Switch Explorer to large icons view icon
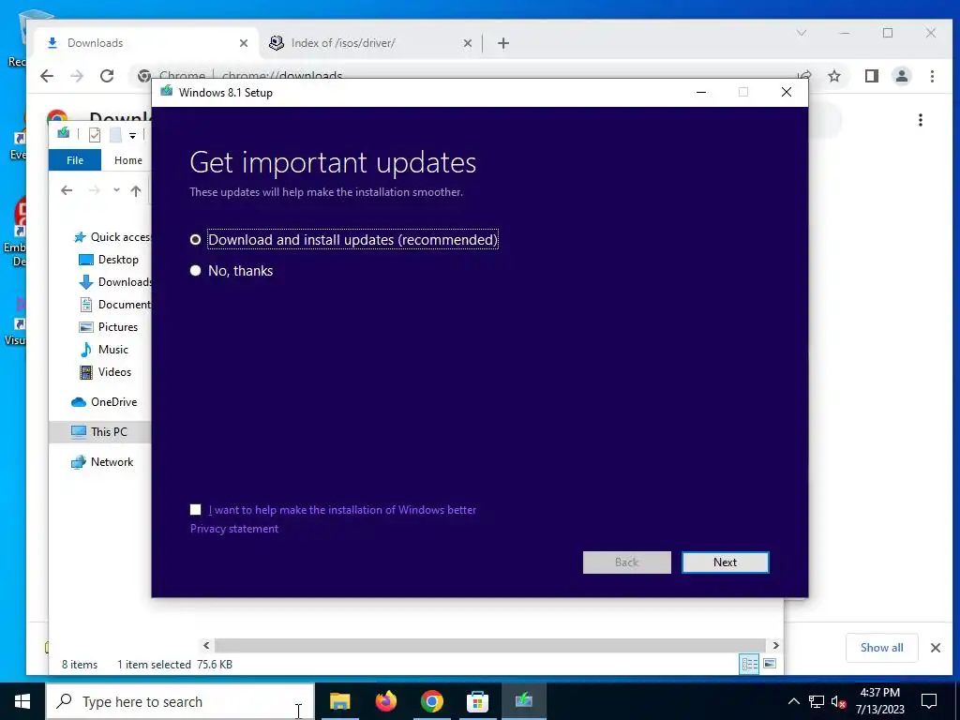This screenshot has width=960, height=720. 770,664
